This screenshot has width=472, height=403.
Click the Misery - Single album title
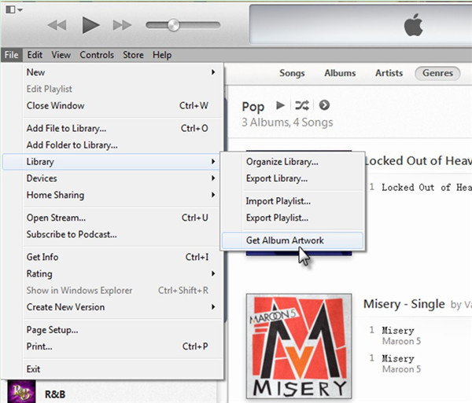(404, 304)
